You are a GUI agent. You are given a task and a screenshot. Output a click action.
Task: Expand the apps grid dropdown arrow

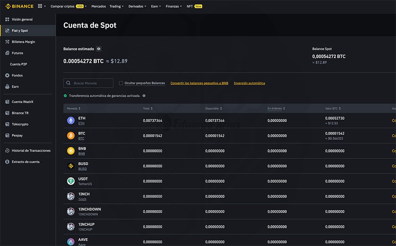click(45, 6)
